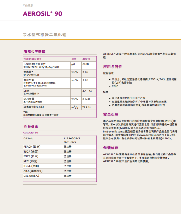
Task: Select the TSCA (美国) row
Action: point(60,152)
